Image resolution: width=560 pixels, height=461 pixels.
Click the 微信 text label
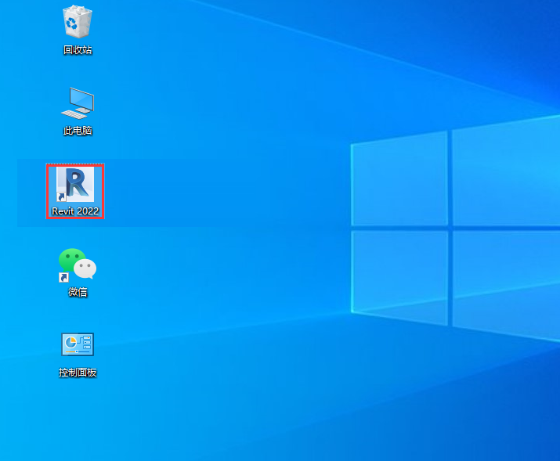[78, 292]
